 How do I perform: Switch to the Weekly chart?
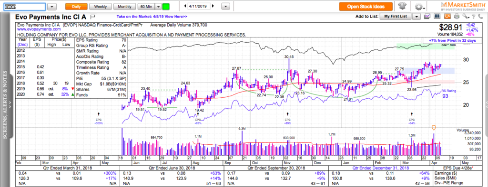tap(100, 6)
